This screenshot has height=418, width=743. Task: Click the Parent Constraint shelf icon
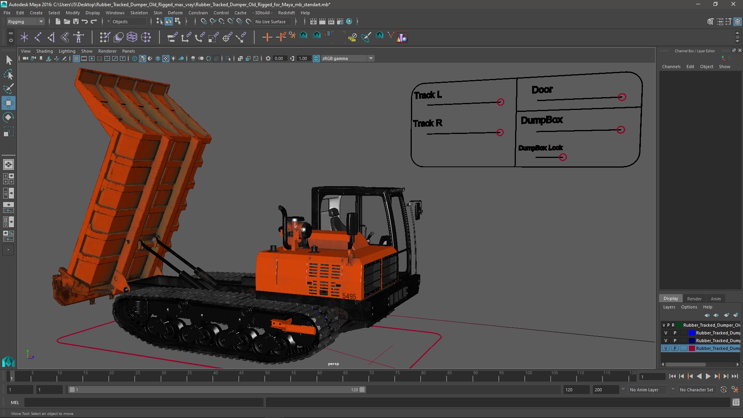(172, 37)
